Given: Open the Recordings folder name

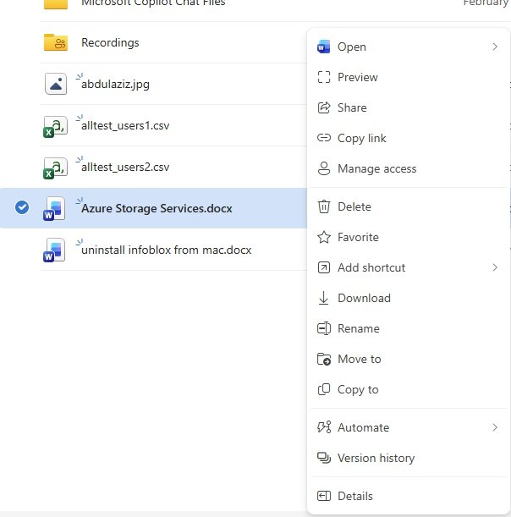Looking at the screenshot, I should [x=110, y=43].
